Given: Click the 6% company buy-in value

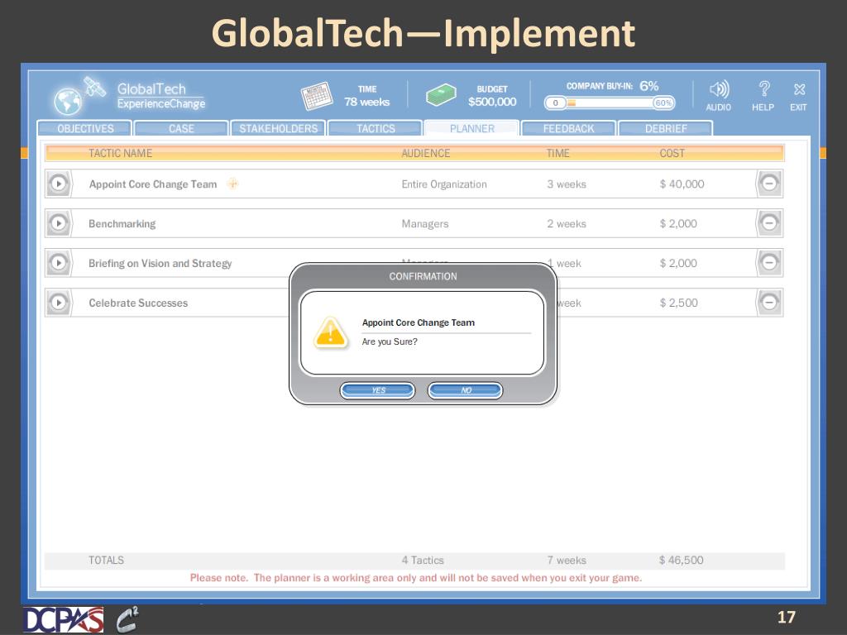Looking at the screenshot, I should click(648, 86).
